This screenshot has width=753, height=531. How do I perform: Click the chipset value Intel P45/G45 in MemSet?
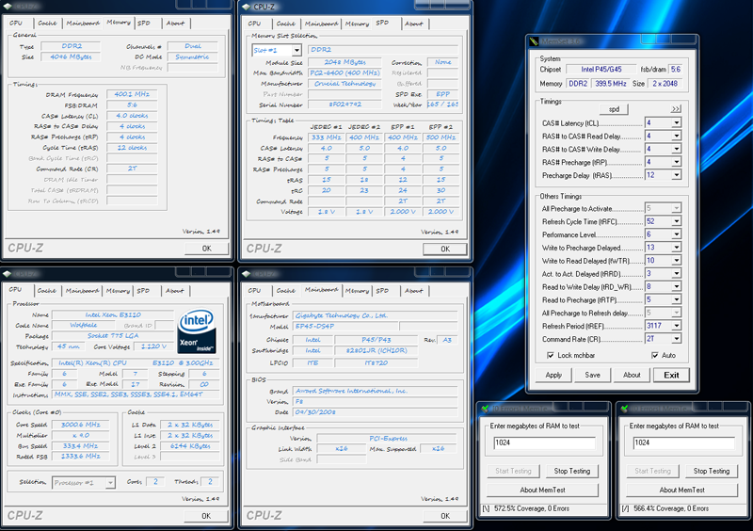(x=601, y=69)
